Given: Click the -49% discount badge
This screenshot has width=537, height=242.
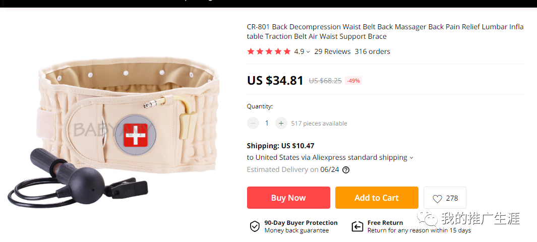Looking at the screenshot, I should 353,81.
